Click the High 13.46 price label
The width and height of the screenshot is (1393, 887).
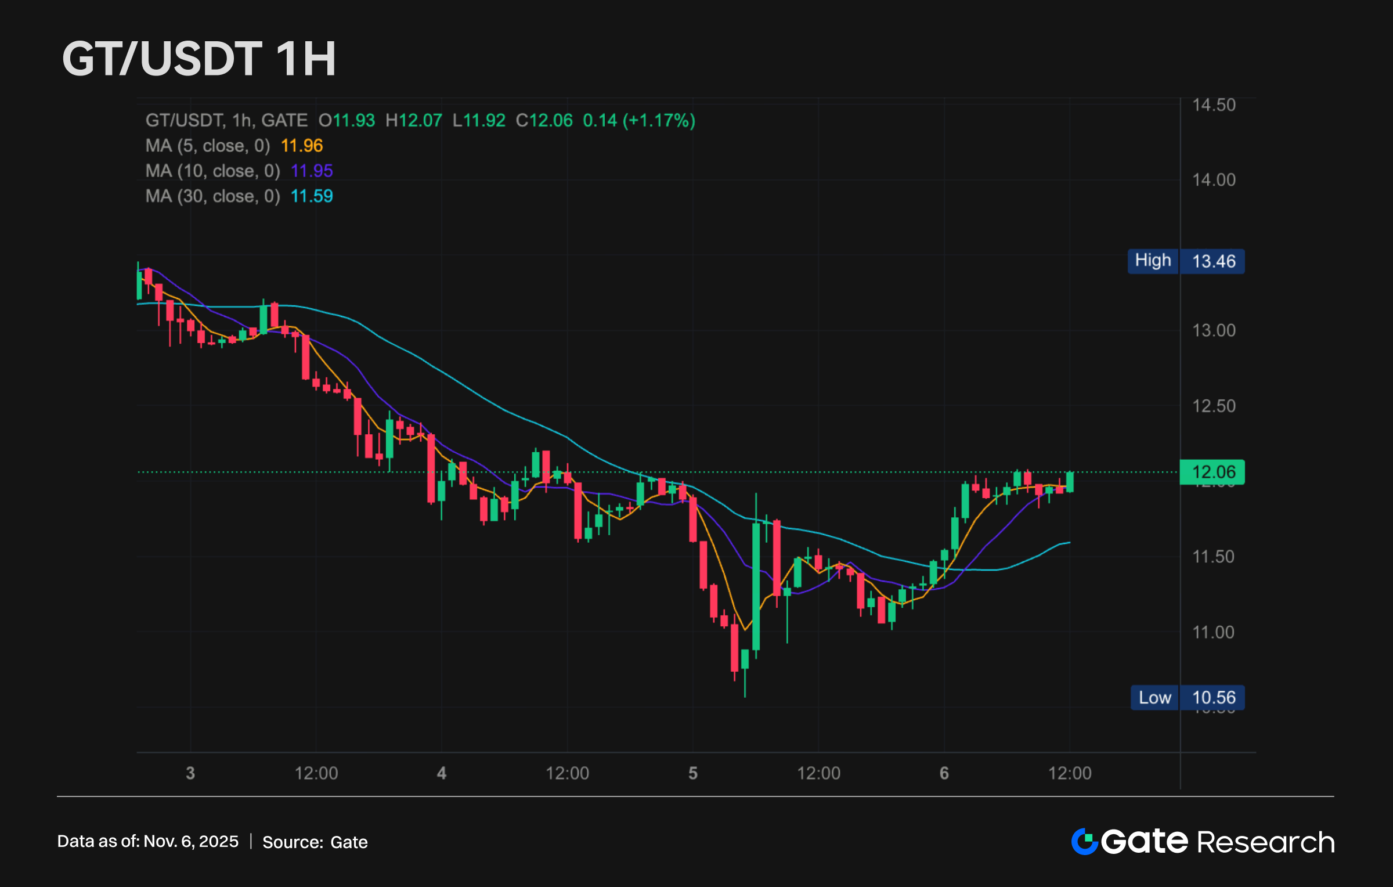1185,261
